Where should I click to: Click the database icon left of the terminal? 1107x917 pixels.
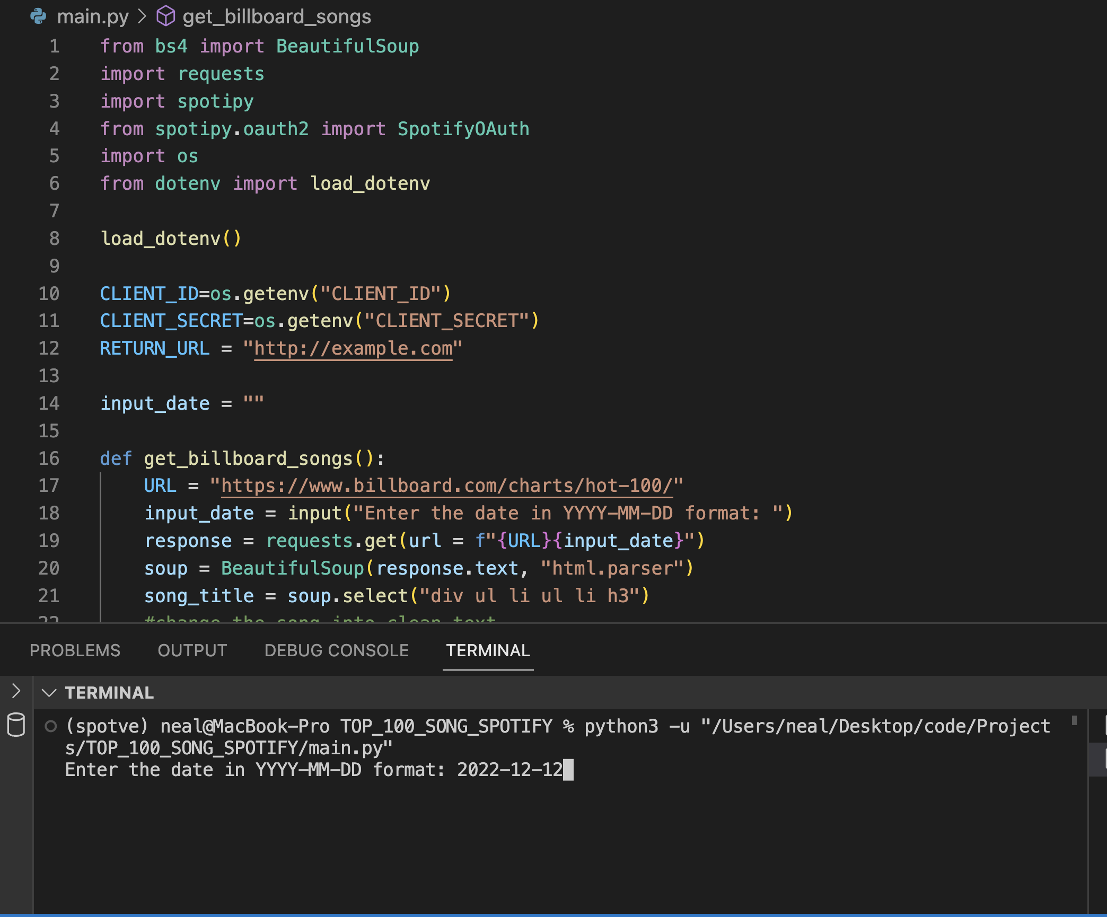point(16,725)
